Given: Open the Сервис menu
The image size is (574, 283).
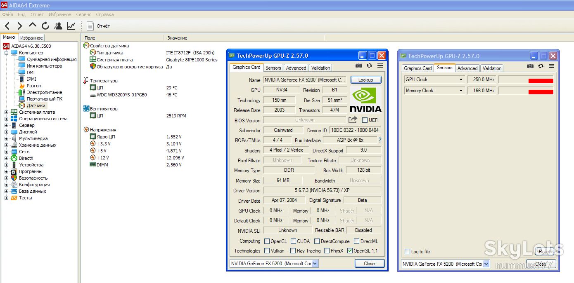Looking at the screenshot, I should tap(84, 14).
